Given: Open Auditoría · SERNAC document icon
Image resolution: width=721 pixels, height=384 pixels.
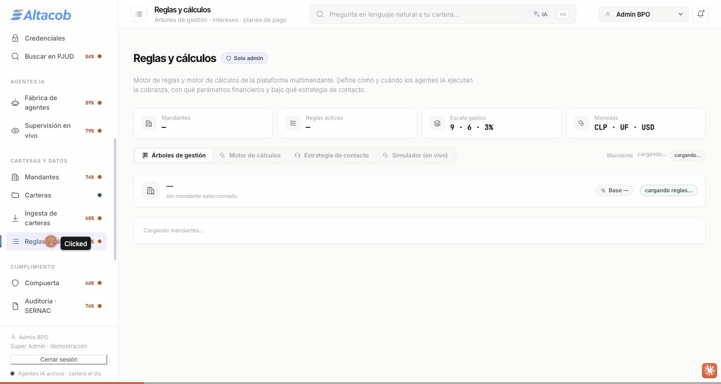Looking at the screenshot, I should click(x=15, y=306).
